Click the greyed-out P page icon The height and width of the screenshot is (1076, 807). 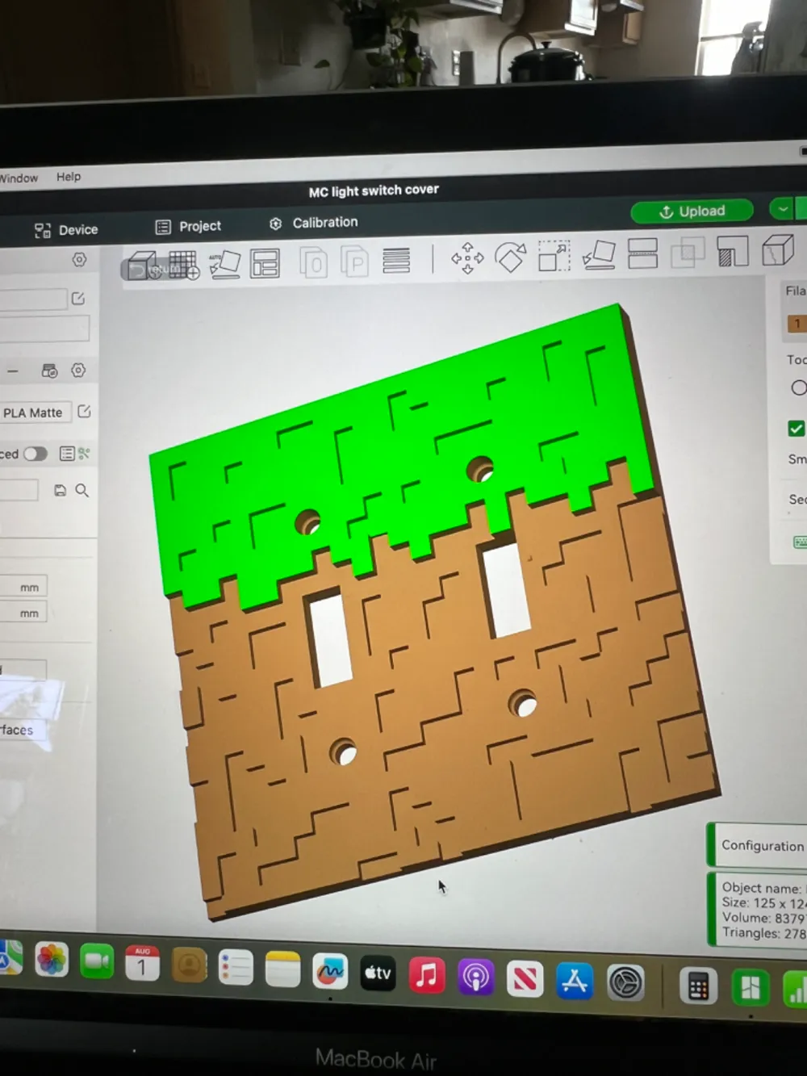coord(354,262)
